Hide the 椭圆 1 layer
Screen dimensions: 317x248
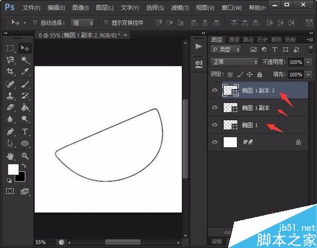coord(215,125)
